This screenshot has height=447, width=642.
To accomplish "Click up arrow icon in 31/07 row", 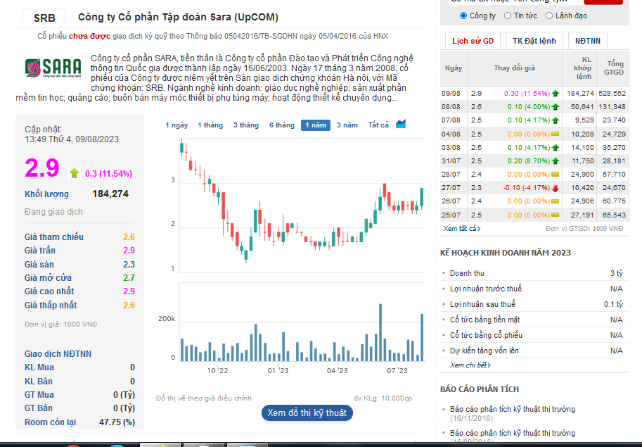I will [556, 161].
